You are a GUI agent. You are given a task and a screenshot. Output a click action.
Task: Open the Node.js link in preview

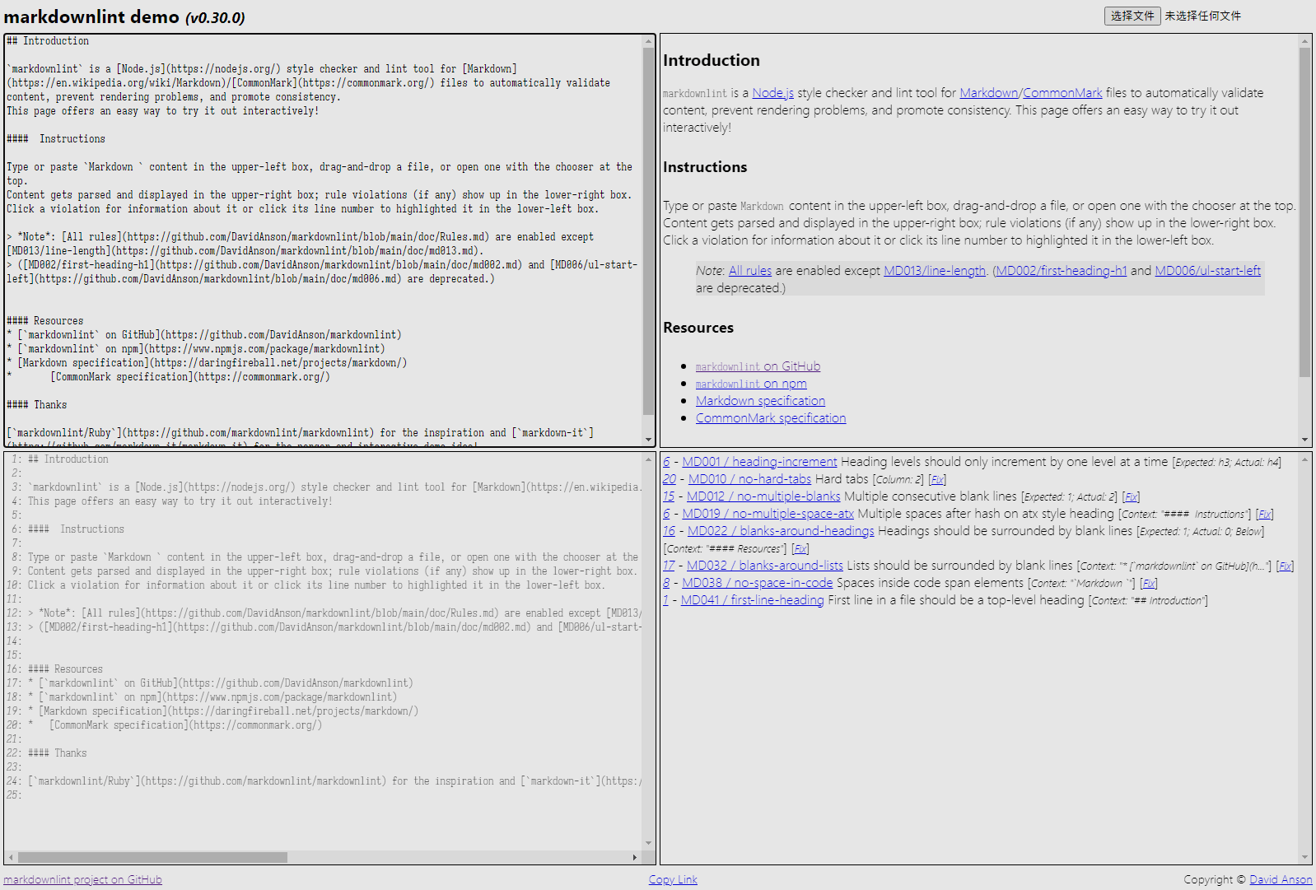click(772, 93)
